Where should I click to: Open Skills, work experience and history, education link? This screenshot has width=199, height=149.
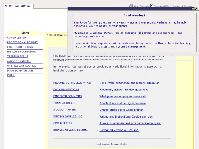click(x=129, y=83)
